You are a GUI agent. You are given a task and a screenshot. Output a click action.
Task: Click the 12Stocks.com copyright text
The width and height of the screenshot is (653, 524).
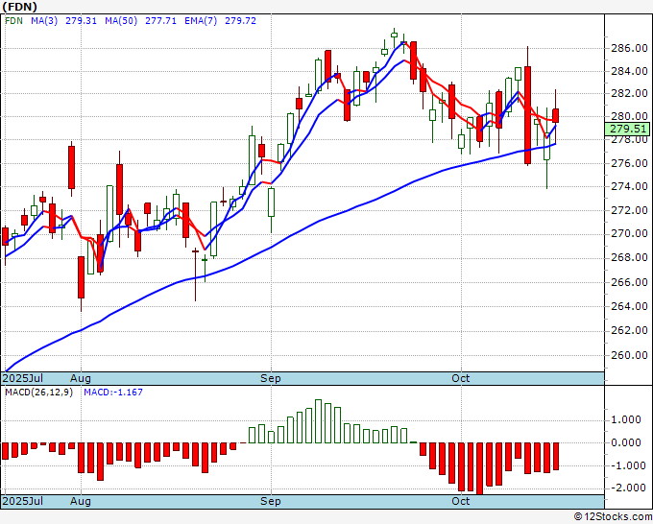[x=613, y=517]
